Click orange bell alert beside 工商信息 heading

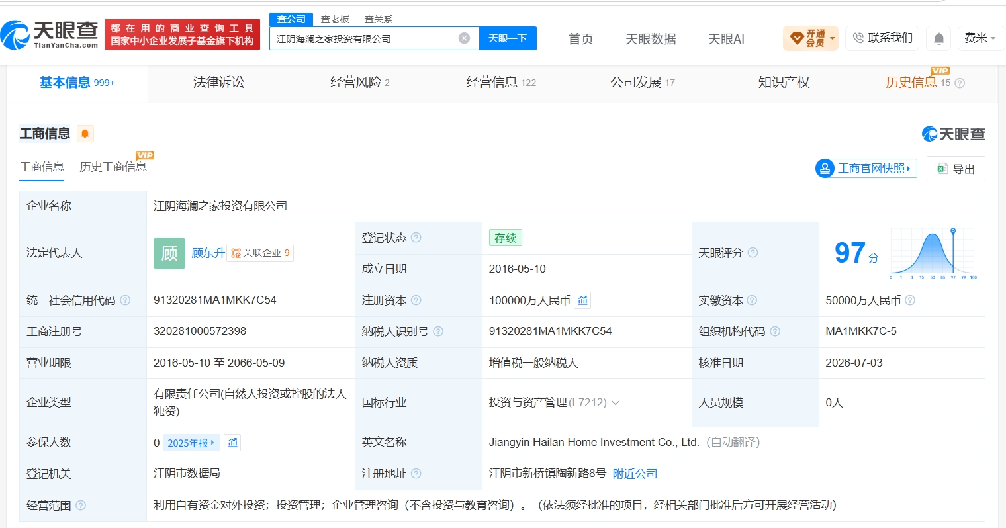click(x=85, y=134)
